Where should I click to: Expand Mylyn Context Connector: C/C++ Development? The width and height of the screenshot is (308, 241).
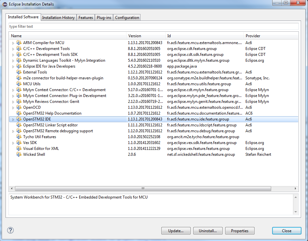(x=13, y=90)
